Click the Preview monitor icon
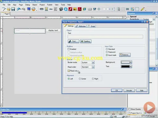Image resolution: width=158 pixels, height=118 pixels. pyautogui.click(x=29, y=9)
